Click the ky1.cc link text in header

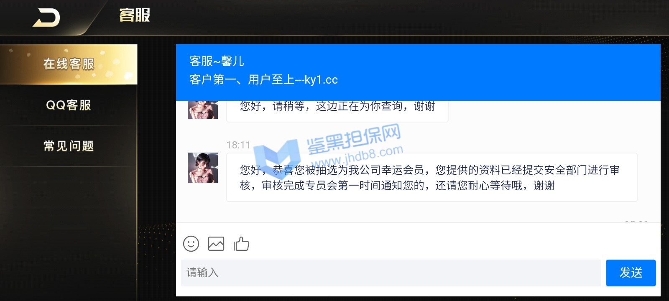pyautogui.click(x=321, y=79)
